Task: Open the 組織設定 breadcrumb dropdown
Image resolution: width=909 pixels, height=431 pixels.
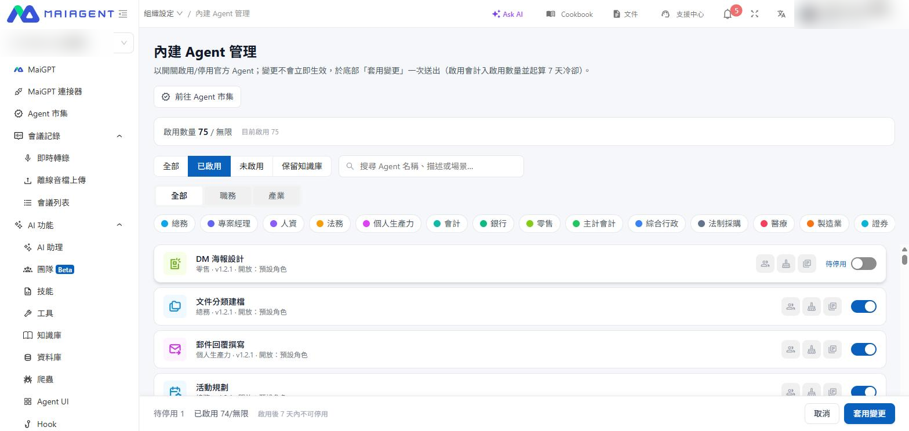Action: tap(163, 14)
